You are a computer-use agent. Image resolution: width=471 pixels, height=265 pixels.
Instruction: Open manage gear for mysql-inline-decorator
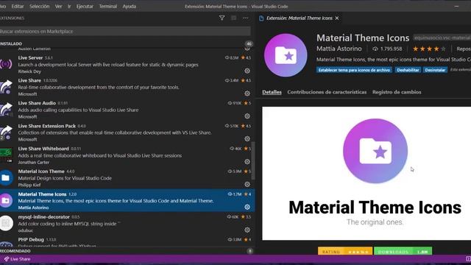click(x=247, y=230)
